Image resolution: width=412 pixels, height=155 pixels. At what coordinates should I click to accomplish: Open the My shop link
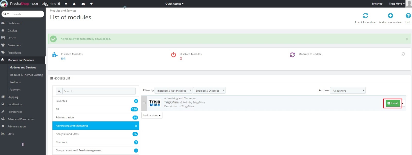pos(377,4)
